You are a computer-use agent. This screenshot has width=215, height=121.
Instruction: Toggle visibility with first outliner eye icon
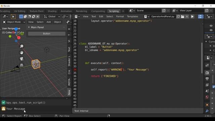[211, 26]
